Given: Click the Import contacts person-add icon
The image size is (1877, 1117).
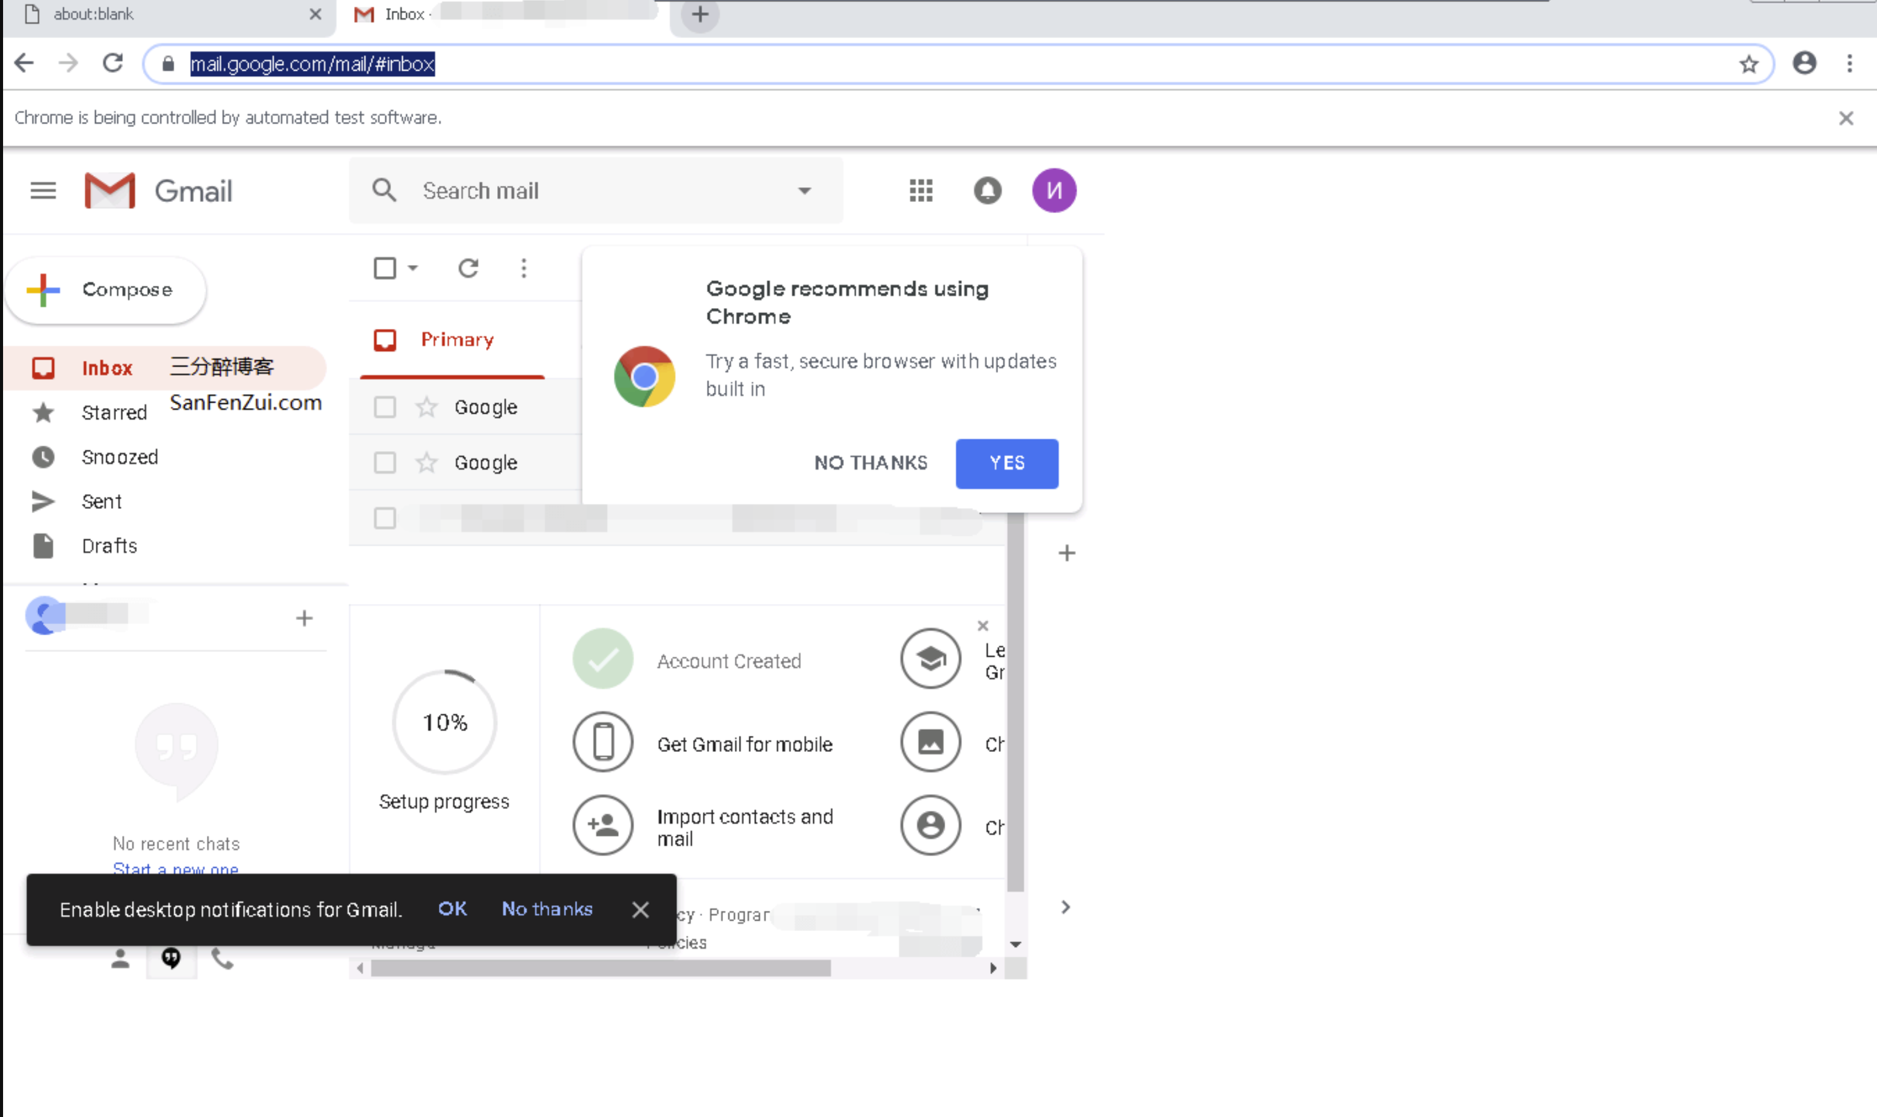Looking at the screenshot, I should coord(603,825).
